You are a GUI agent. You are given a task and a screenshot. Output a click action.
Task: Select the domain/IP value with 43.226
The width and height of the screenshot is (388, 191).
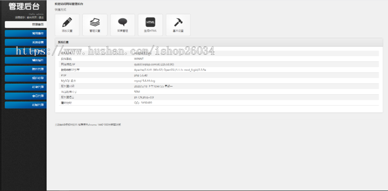coord(154,64)
